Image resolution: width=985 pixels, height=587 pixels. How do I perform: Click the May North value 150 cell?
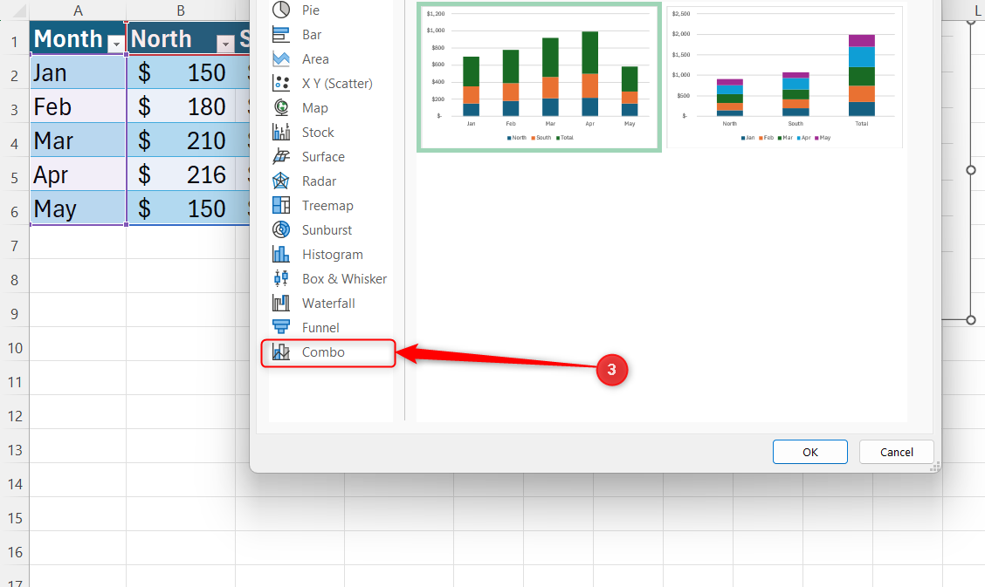(x=181, y=208)
